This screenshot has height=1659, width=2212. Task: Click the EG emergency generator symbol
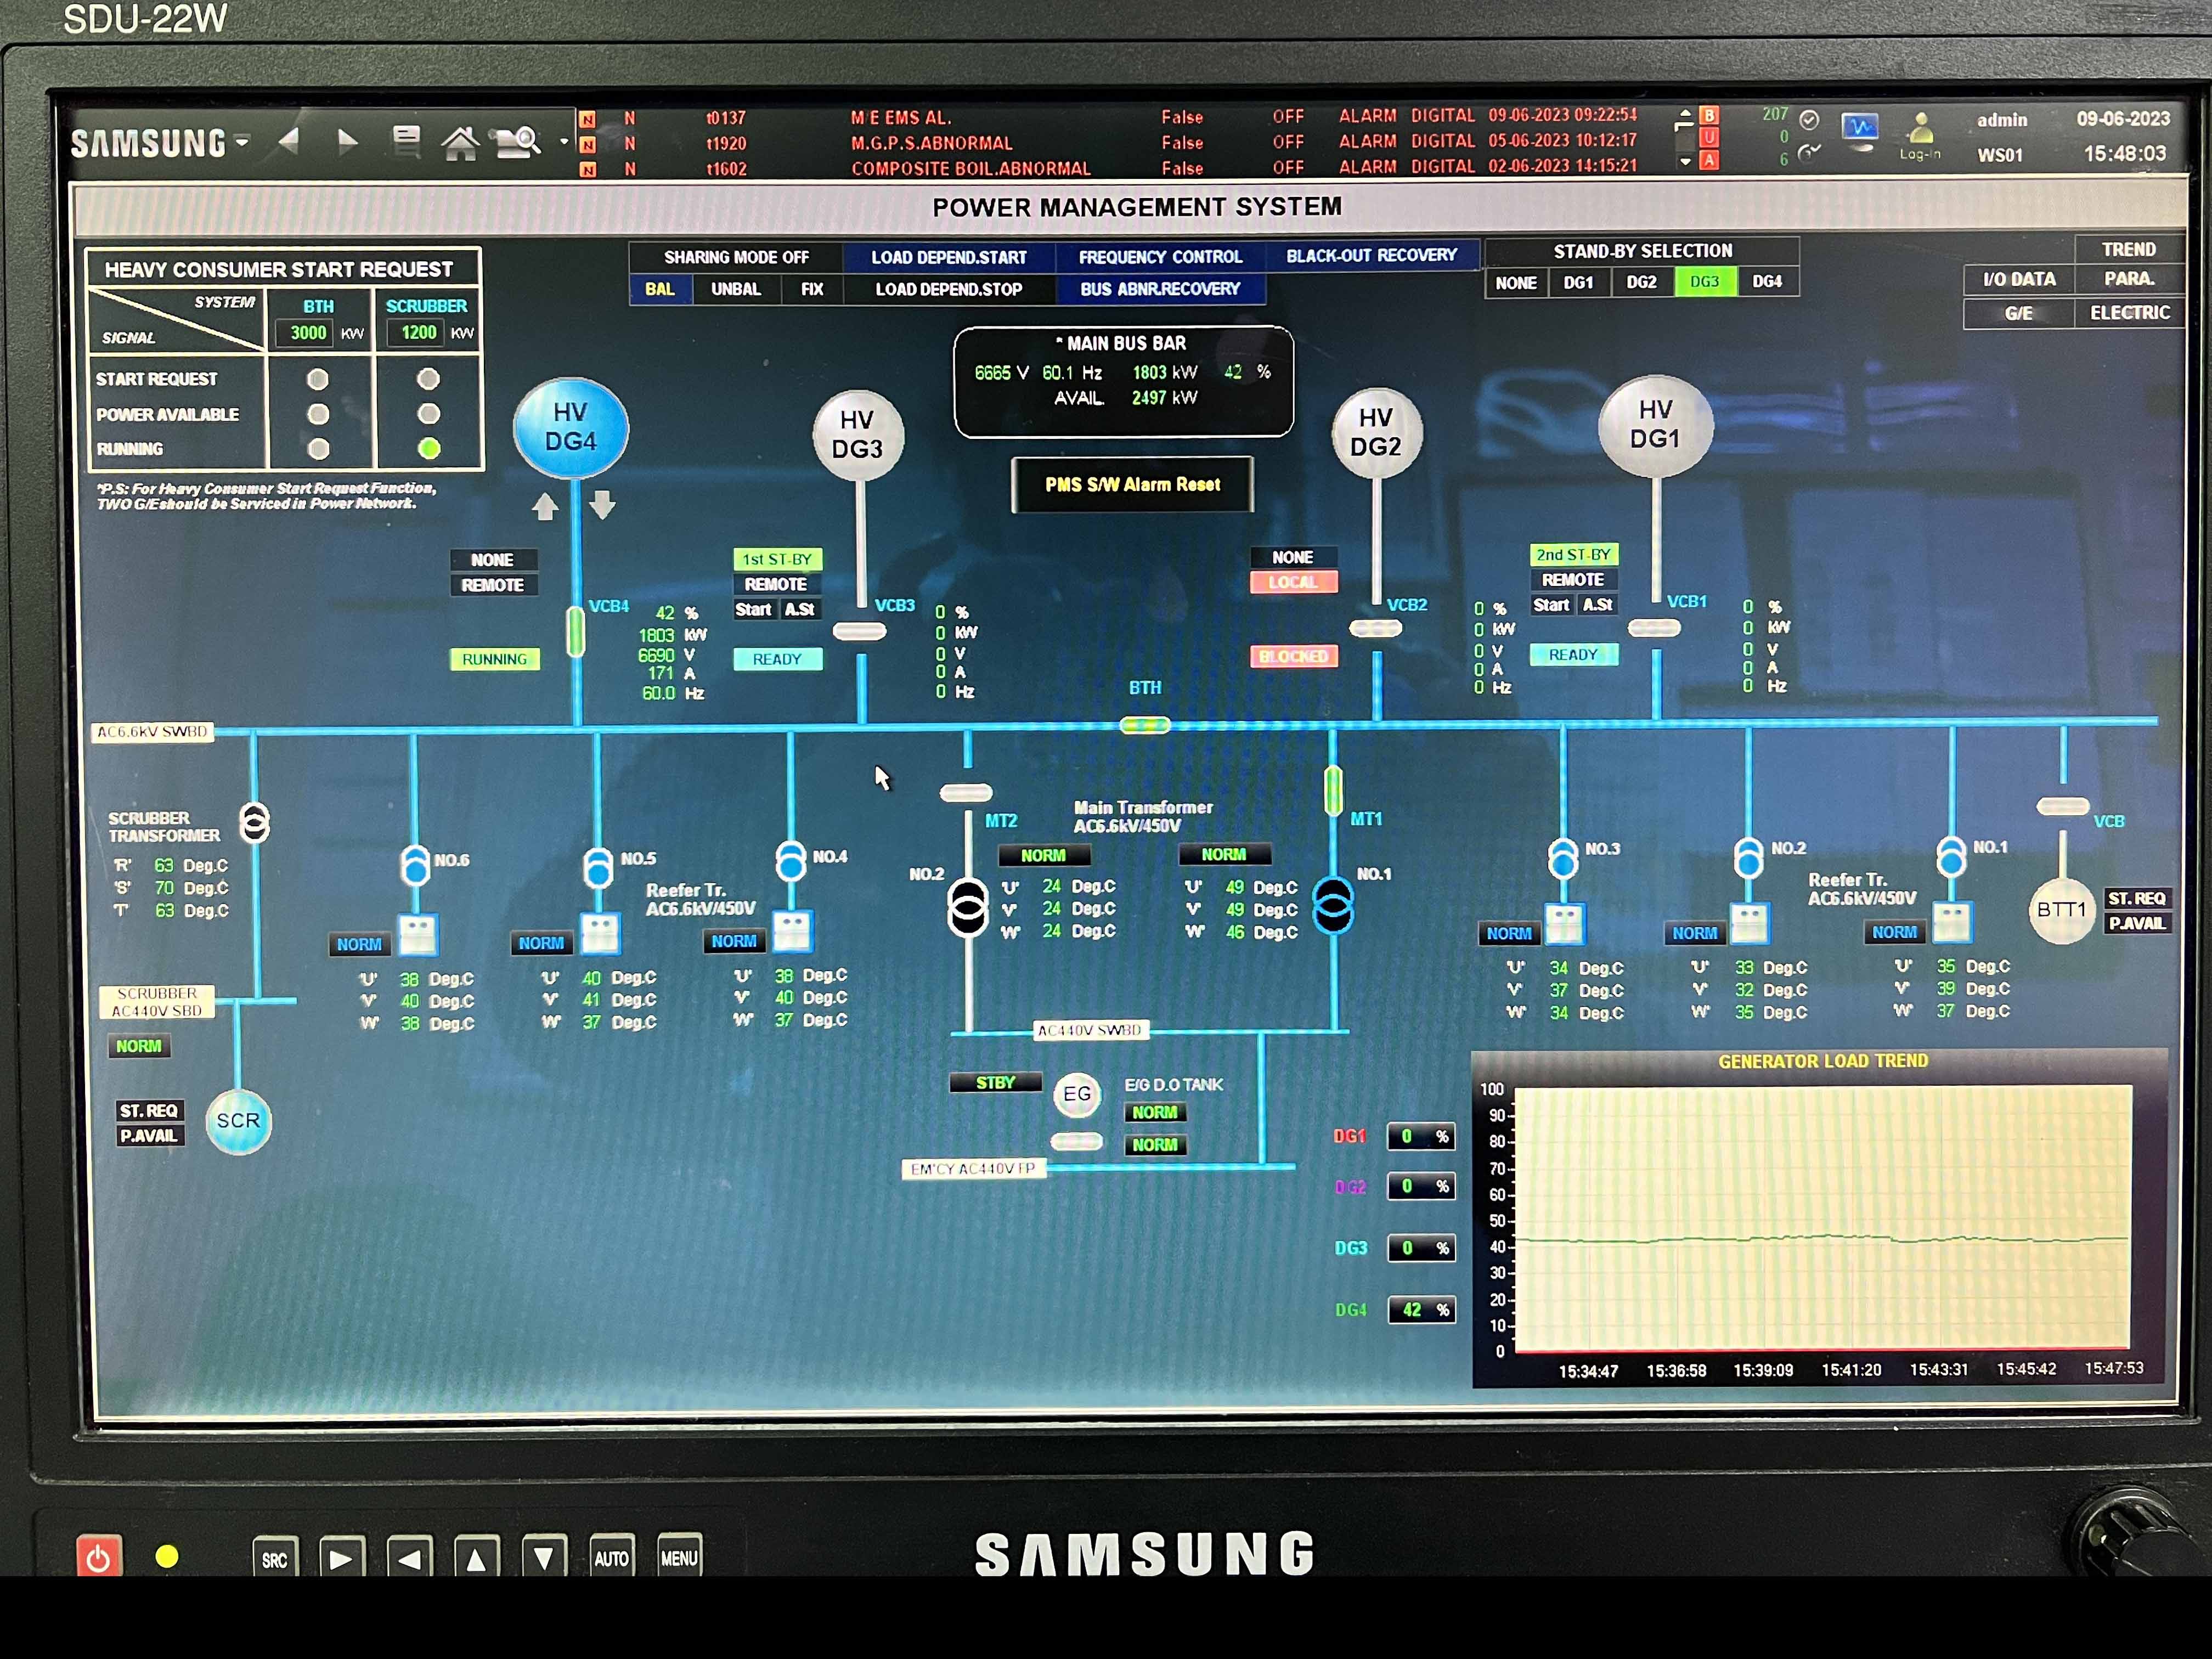1077,1094
